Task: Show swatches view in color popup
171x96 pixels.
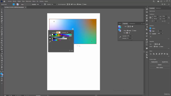Action: point(50,38)
